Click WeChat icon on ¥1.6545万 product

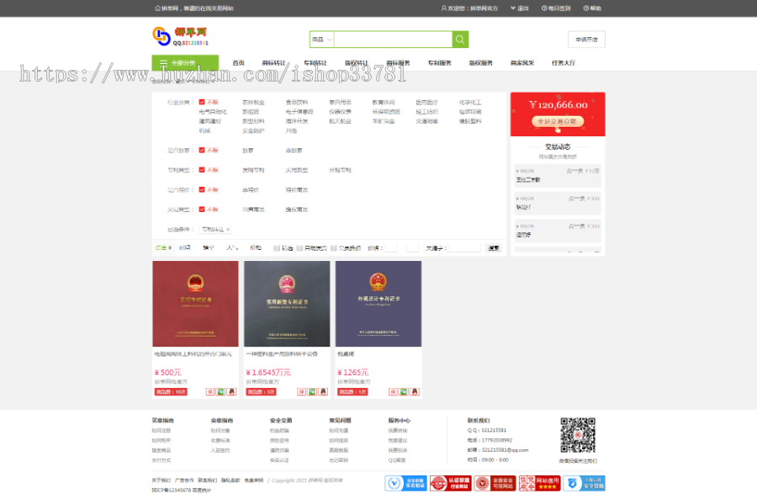click(x=312, y=392)
